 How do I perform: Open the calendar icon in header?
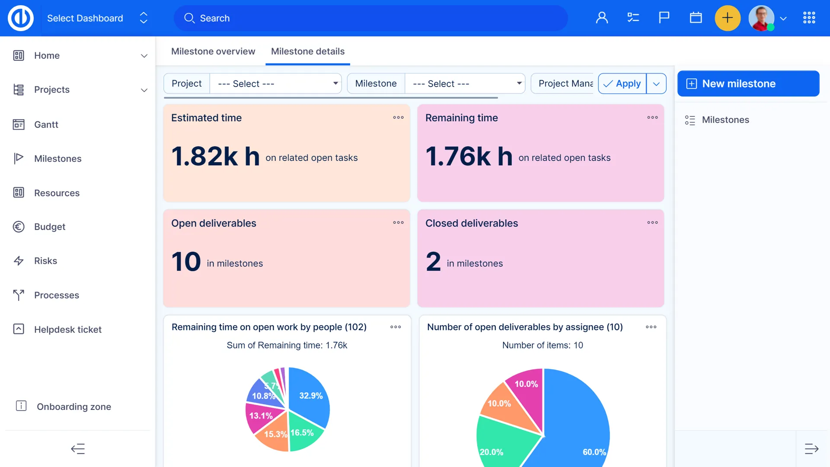tap(696, 18)
